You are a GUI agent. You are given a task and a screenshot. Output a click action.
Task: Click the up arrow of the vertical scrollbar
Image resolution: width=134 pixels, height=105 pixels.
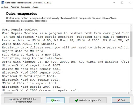point(131,26)
